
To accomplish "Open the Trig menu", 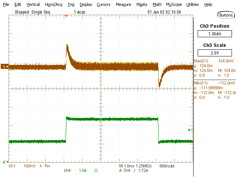I will tap(71, 5).
